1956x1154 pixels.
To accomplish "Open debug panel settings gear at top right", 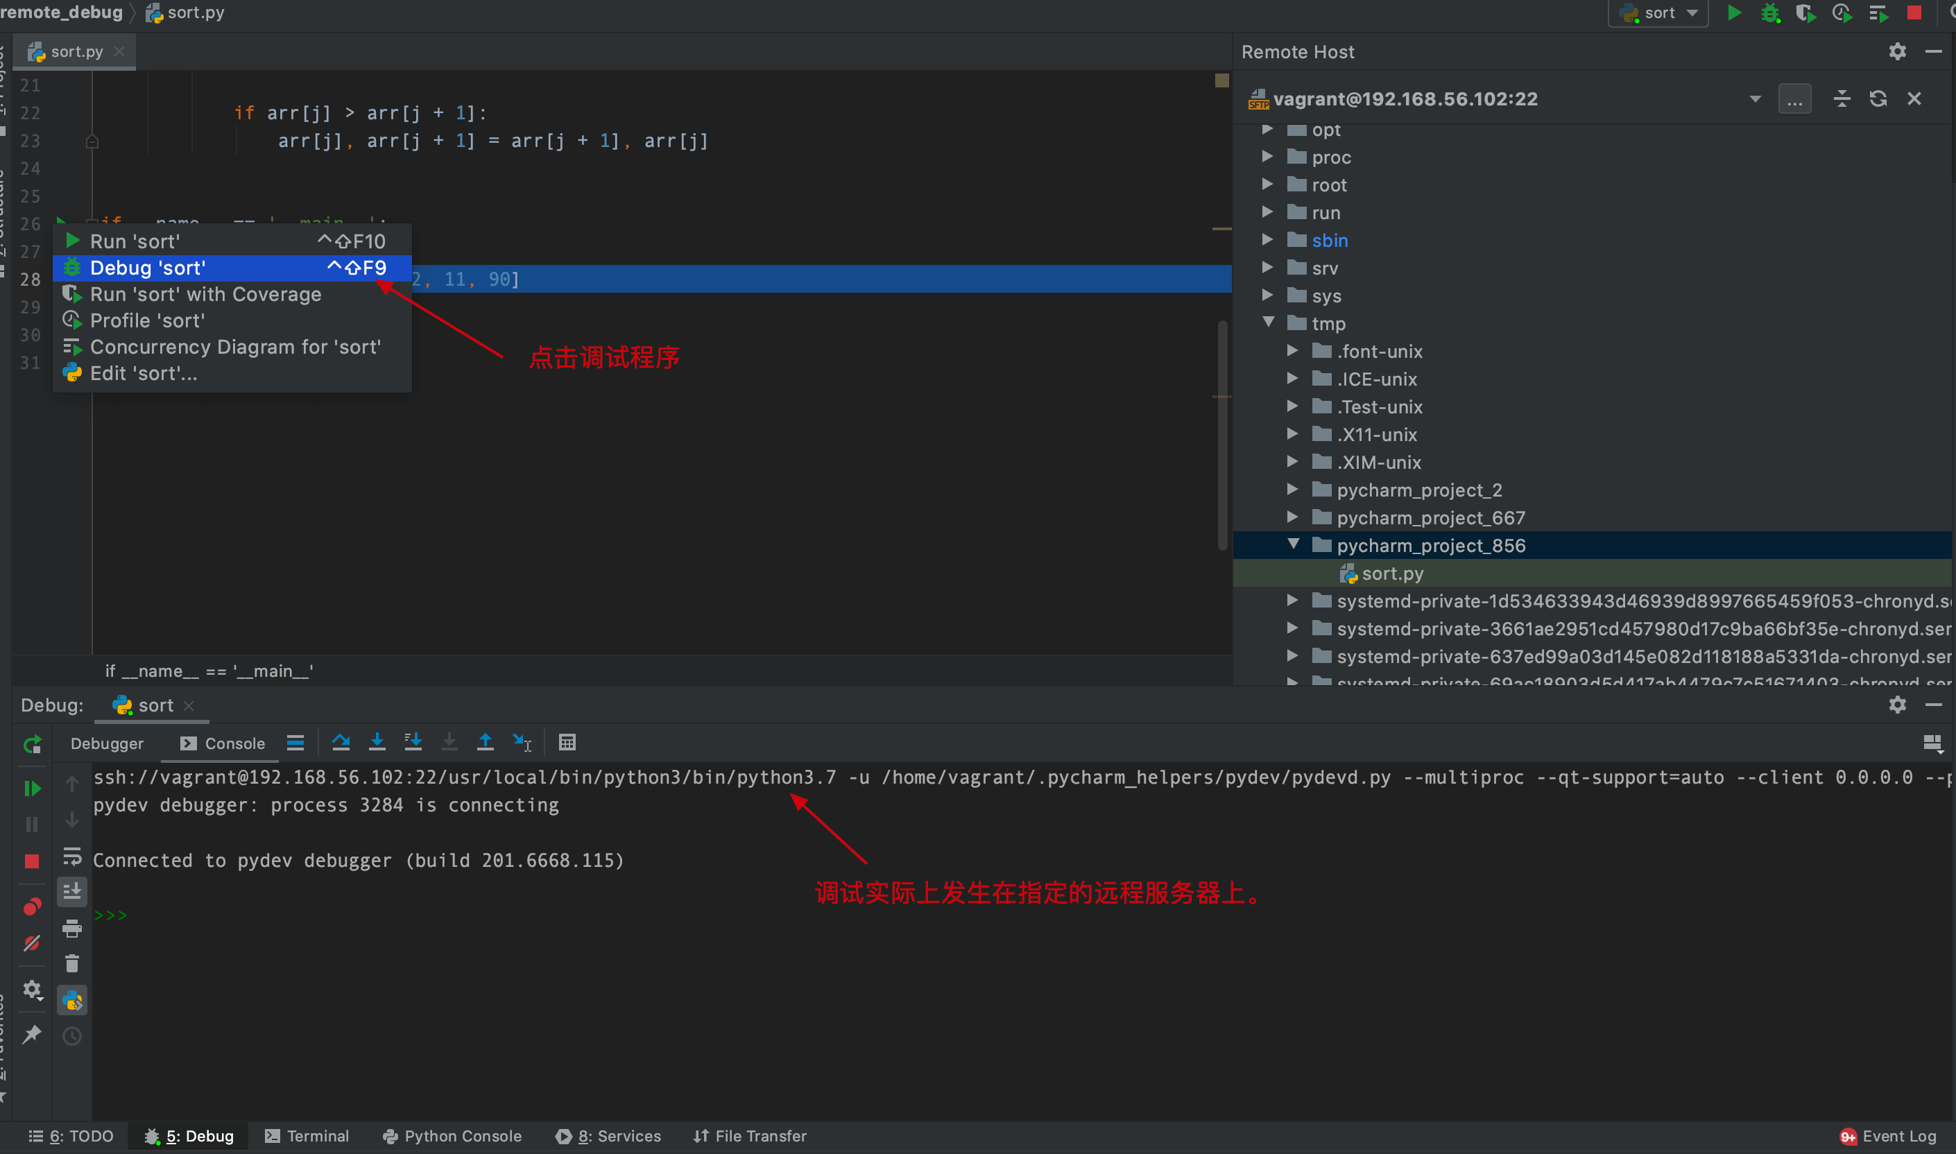I will (x=1897, y=705).
